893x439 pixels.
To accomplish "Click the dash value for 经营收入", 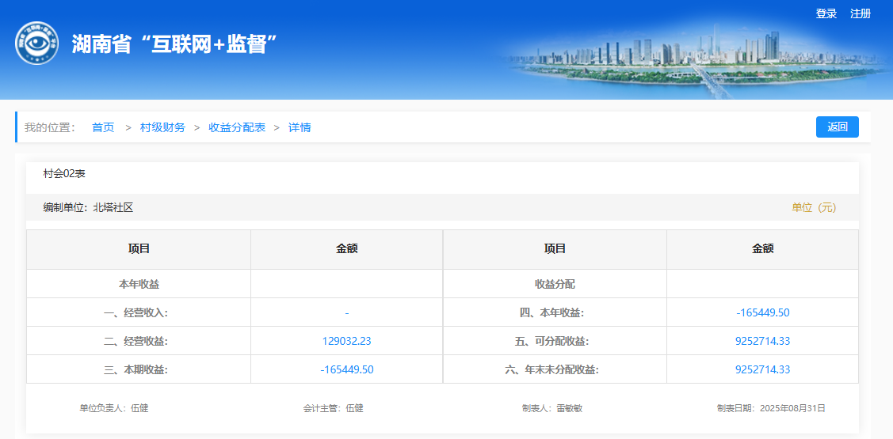I will [346, 312].
